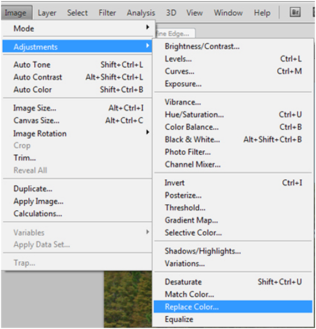Open the Select menu
Screen dimensions: 316x329
(x=77, y=13)
